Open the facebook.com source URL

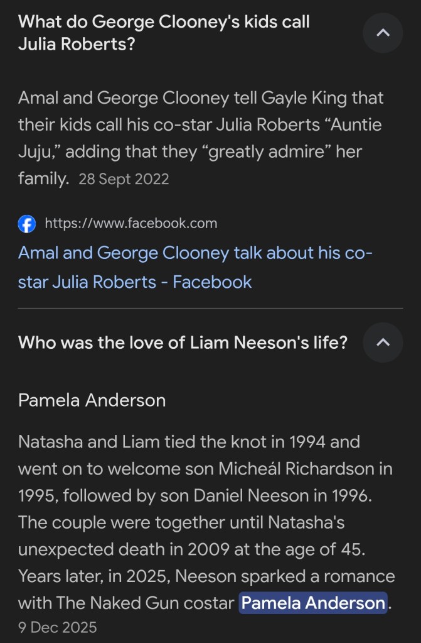(x=131, y=223)
